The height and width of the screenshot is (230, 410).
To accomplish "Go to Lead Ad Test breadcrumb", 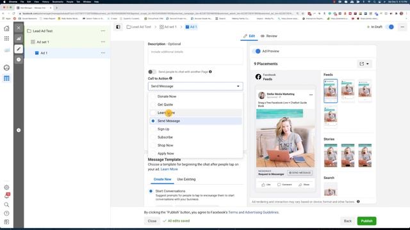I will tap(139, 27).
